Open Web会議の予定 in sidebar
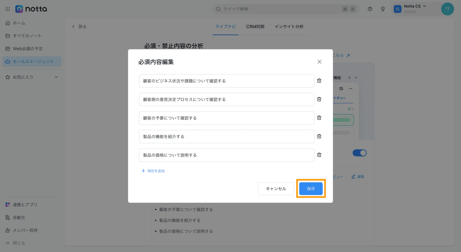Screen dimensions: 461x252 pos(32,49)
